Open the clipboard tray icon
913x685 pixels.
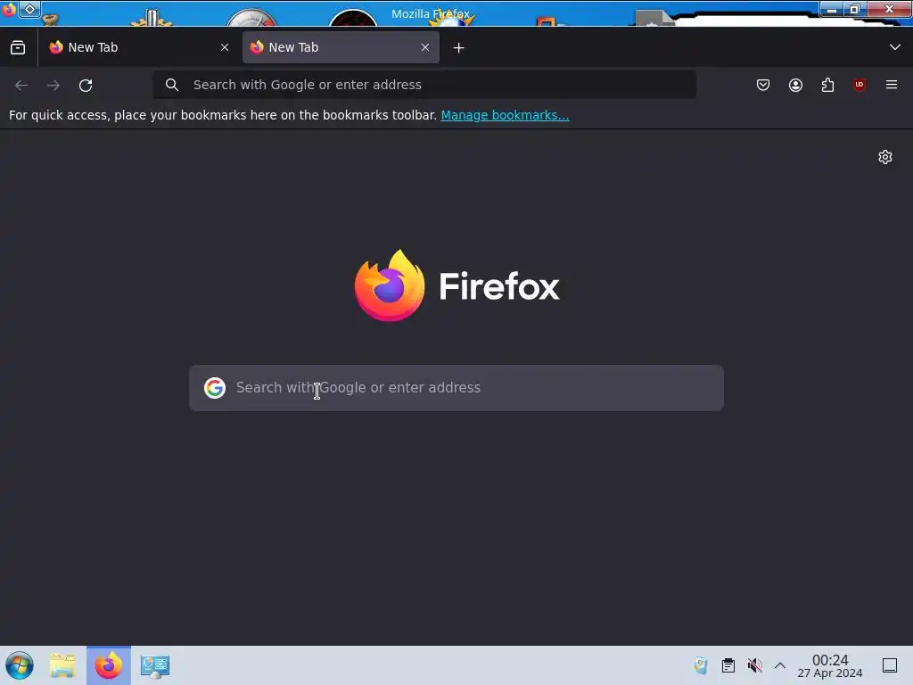click(x=728, y=665)
